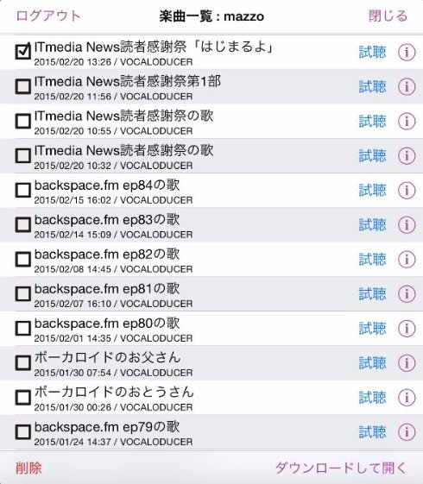
Task: Show info for ボーカロイドのおとうさん
Action: [407, 398]
